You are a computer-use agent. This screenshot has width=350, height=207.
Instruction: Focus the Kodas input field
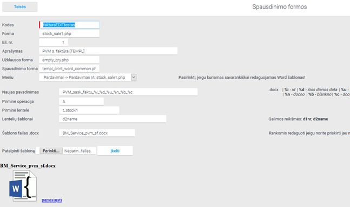click(x=69, y=25)
